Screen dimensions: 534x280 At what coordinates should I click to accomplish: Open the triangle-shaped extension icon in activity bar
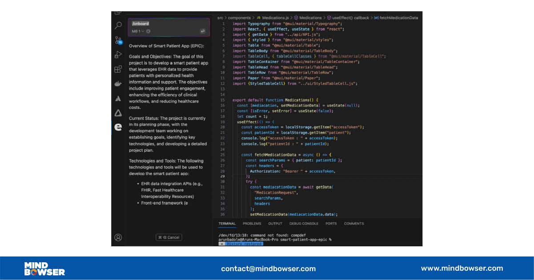point(118,113)
